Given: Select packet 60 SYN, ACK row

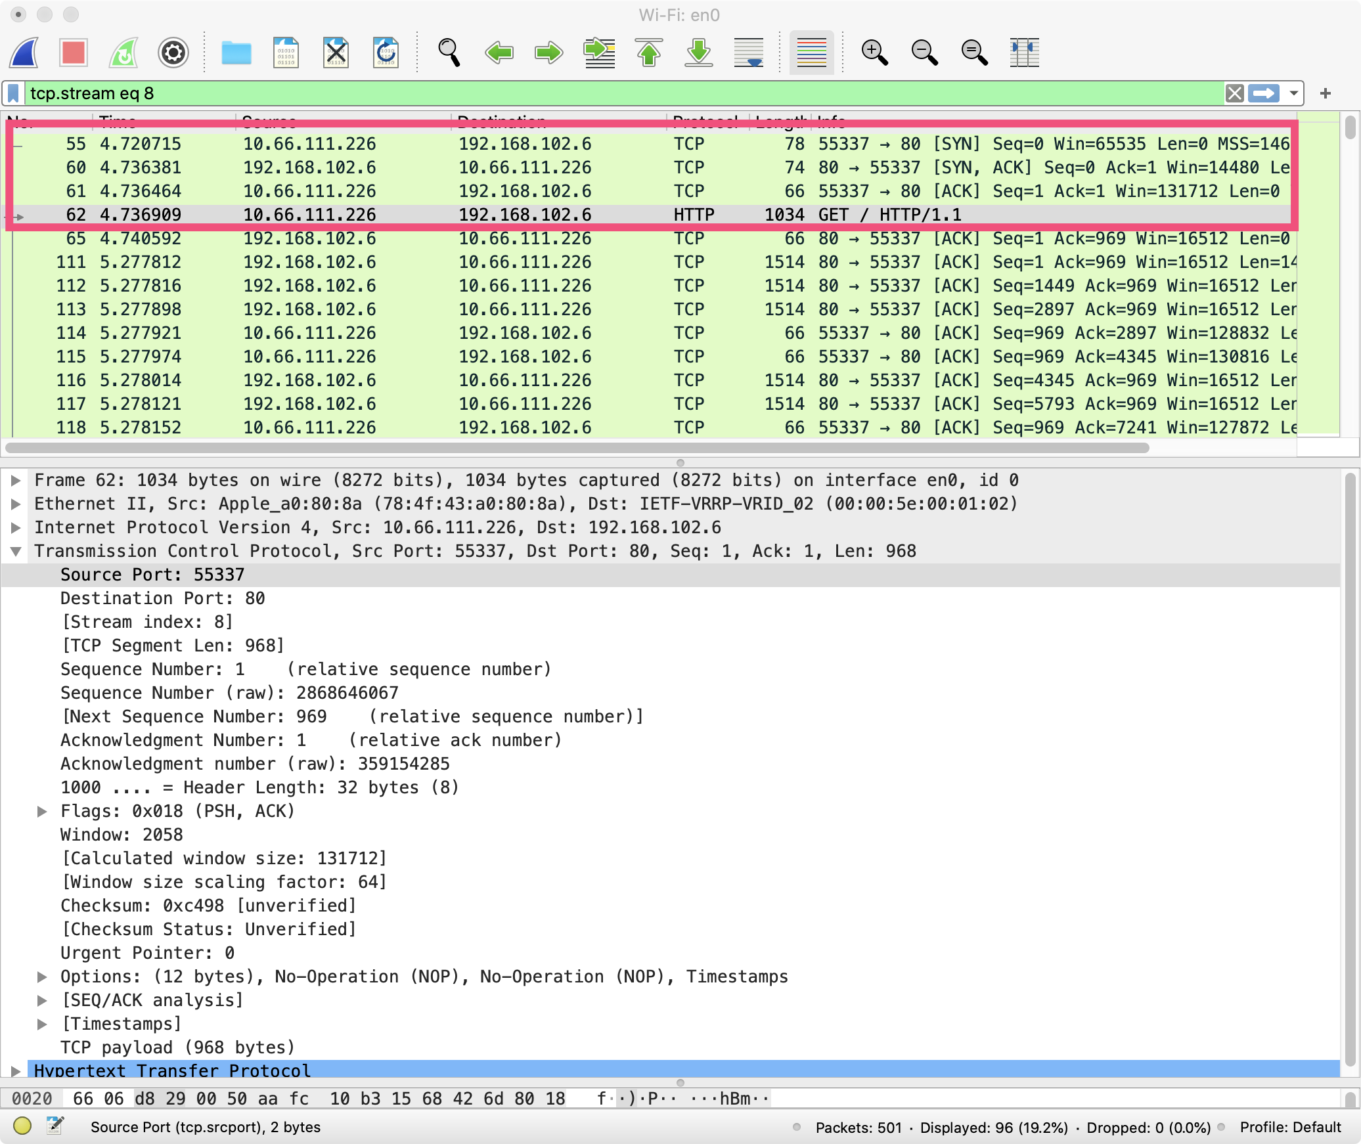Looking at the screenshot, I should tap(525, 167).
